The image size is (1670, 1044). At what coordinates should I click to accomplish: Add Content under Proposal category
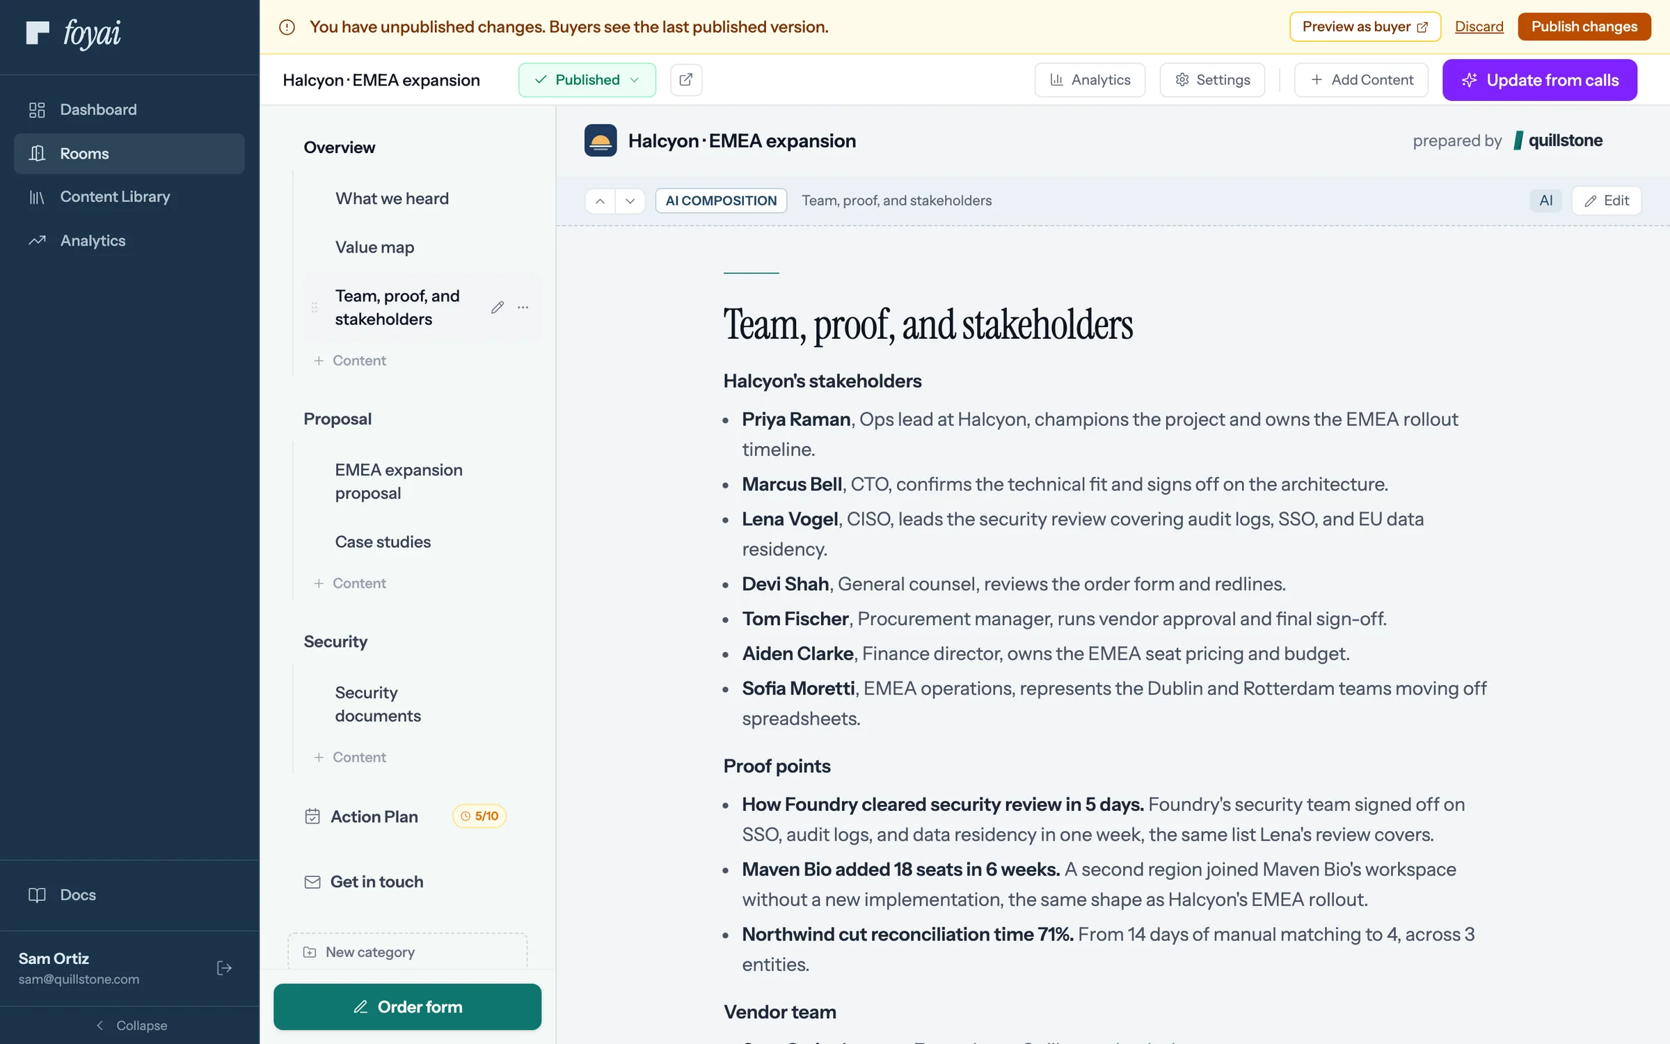click(350, 583)
